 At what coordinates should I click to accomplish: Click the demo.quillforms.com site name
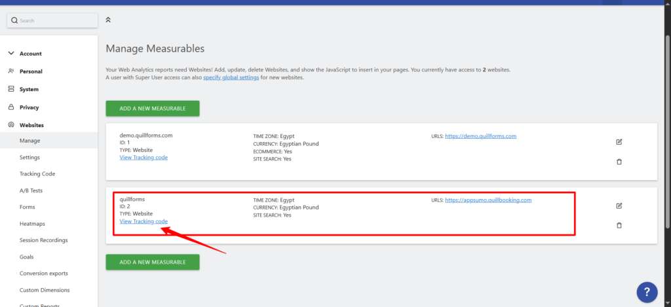pos(146,135)
